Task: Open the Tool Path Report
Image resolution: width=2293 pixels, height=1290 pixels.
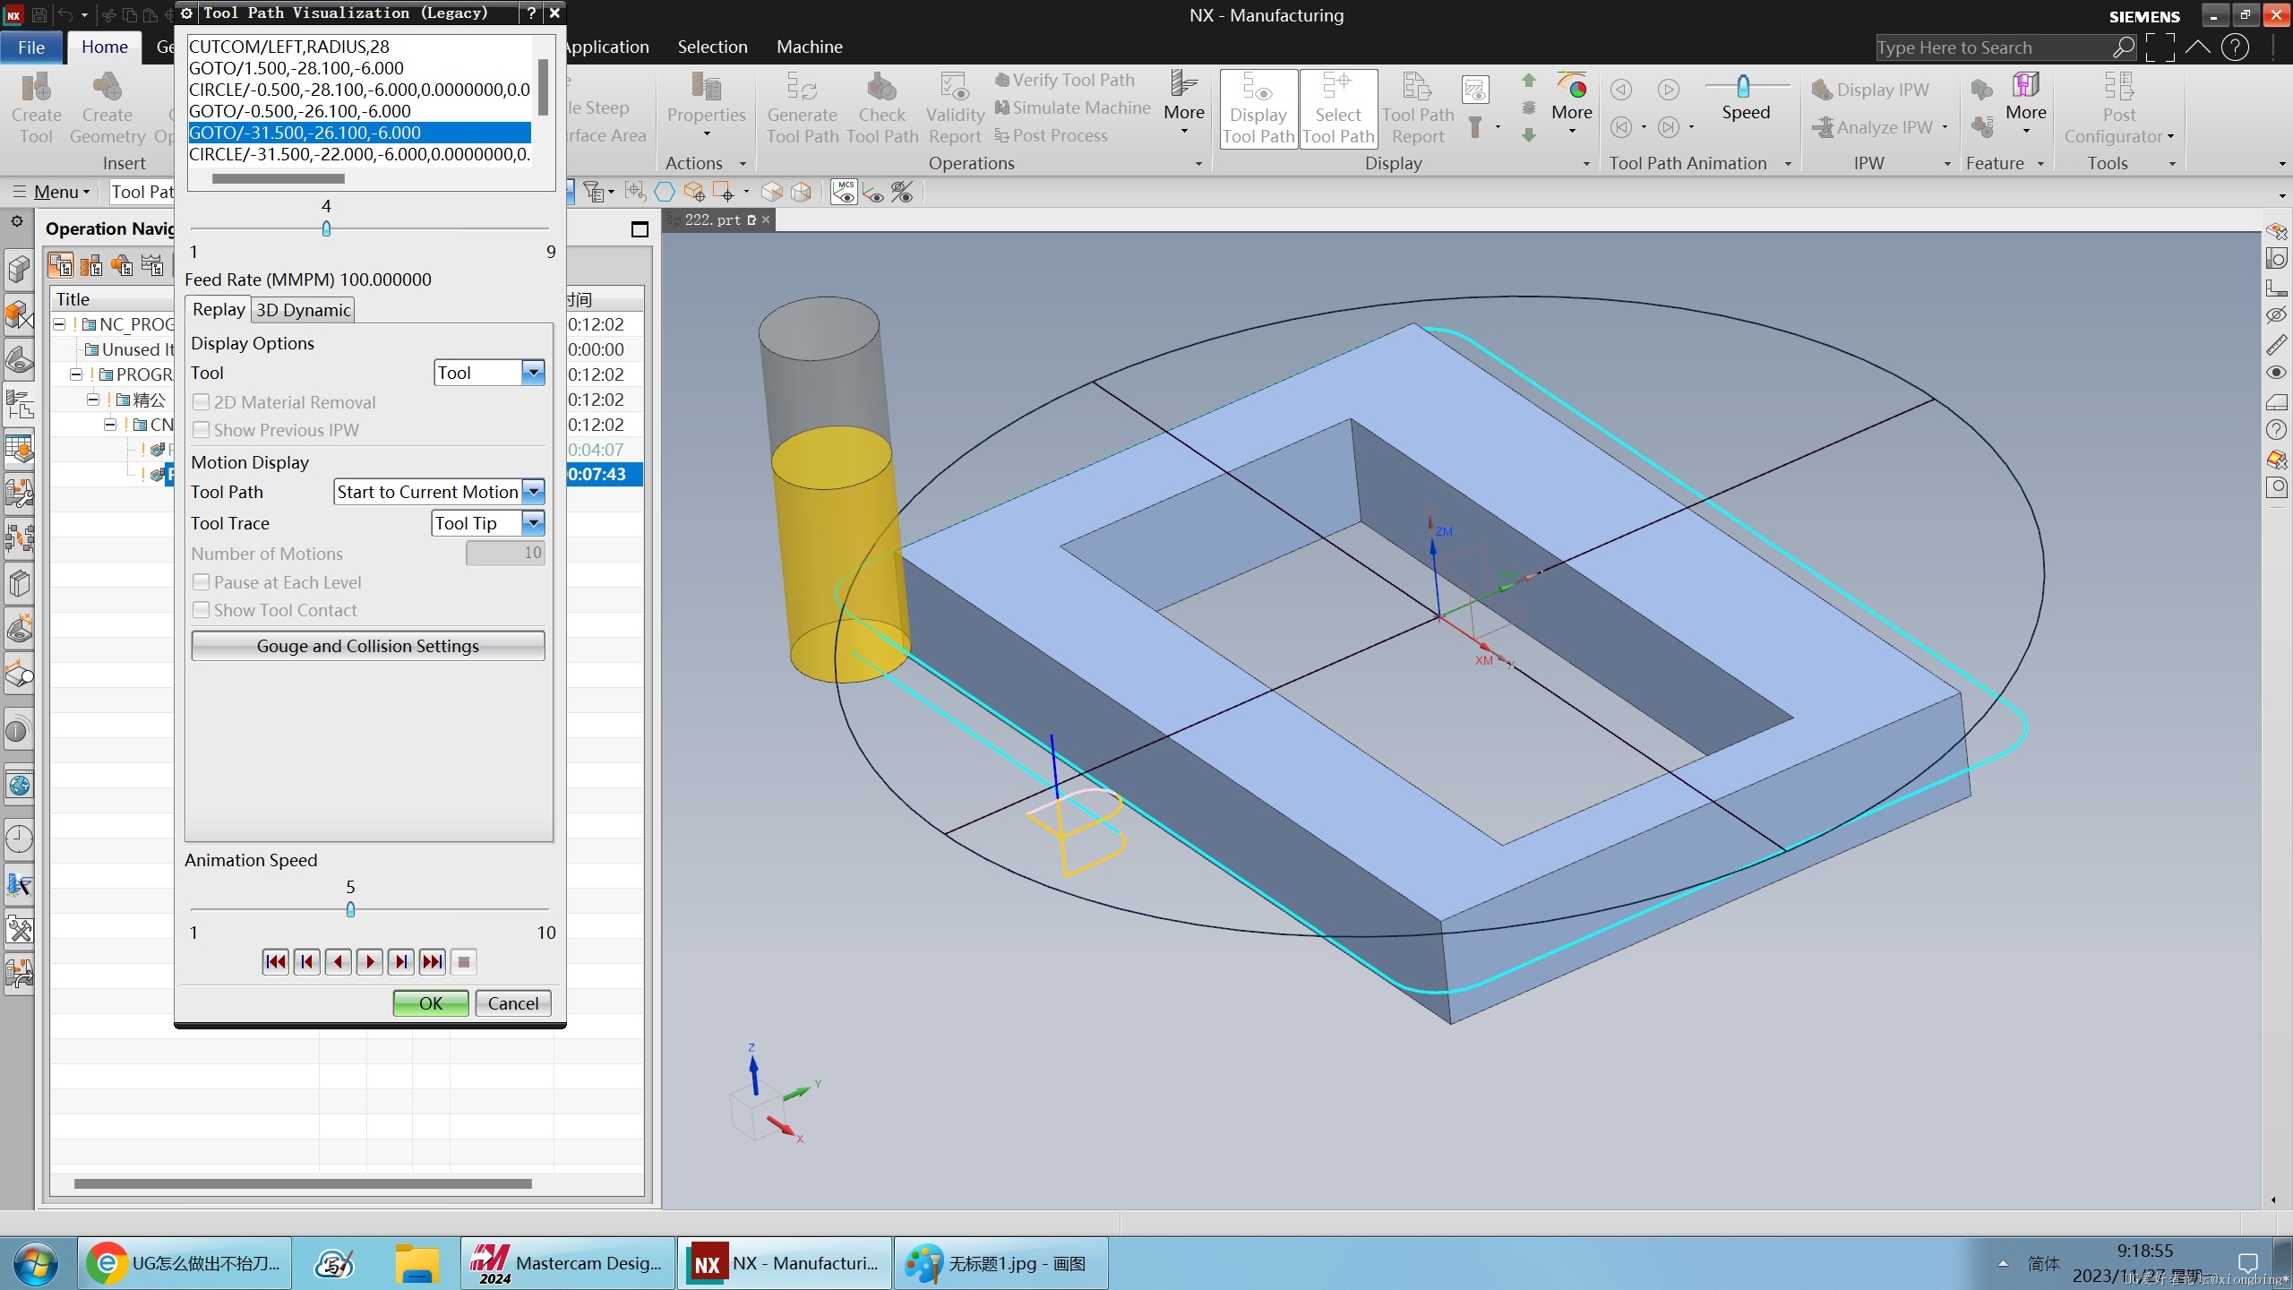Action: 1418,108
